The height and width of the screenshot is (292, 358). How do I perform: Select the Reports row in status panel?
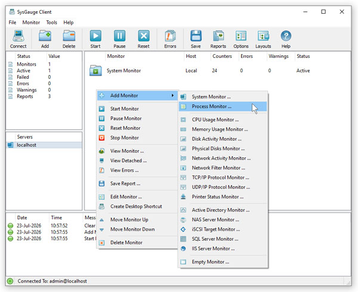point(44,97)
